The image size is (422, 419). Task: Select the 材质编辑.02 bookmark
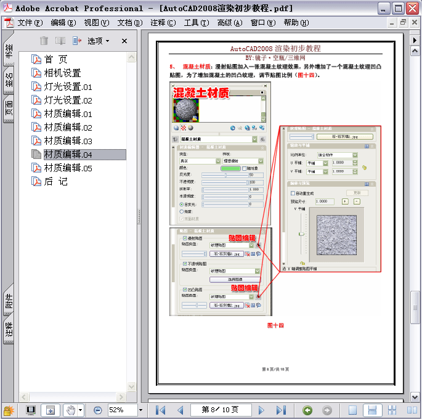(x=68, y=128)
